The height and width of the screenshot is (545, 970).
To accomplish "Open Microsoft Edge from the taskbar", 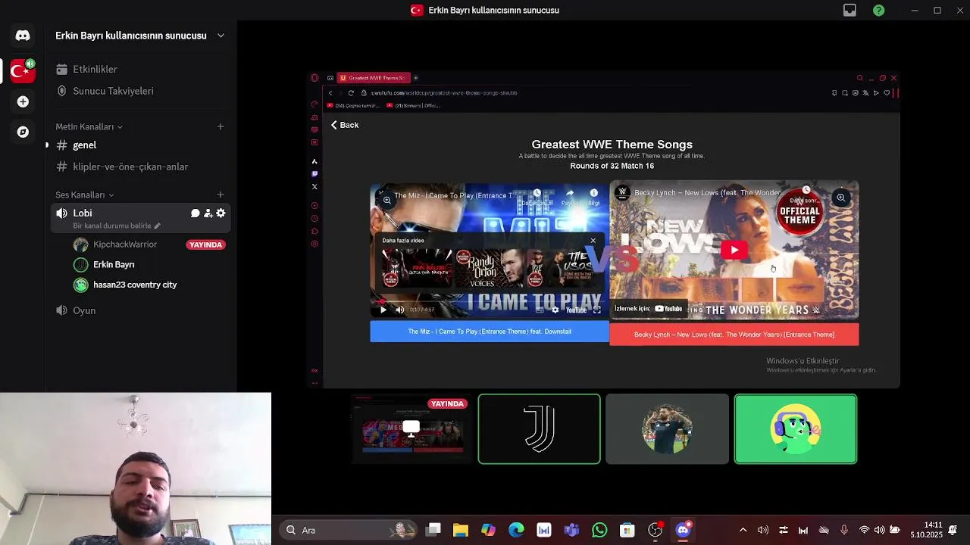I will tap(516, 530).
